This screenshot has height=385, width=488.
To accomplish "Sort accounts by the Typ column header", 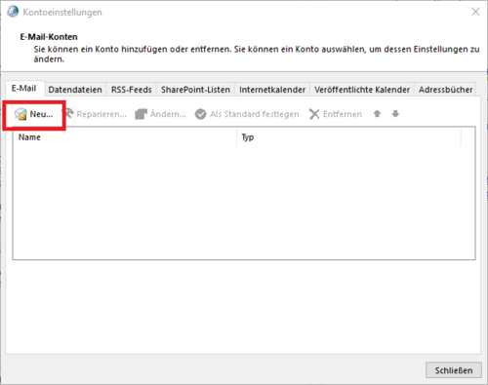I will tap(348, 137).
